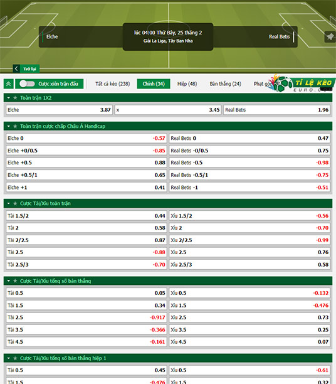Choose total goals Xỉu 2.5 at 0.73
Screen dimensions: 336x384
pos(249,317)
